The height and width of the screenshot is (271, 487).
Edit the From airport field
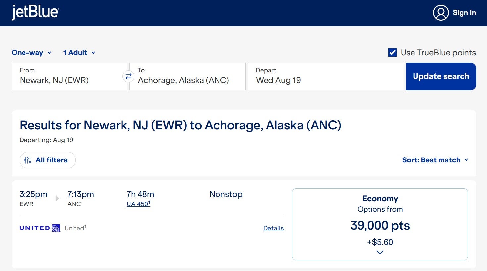pyautogui.click(x=70, y=76)
